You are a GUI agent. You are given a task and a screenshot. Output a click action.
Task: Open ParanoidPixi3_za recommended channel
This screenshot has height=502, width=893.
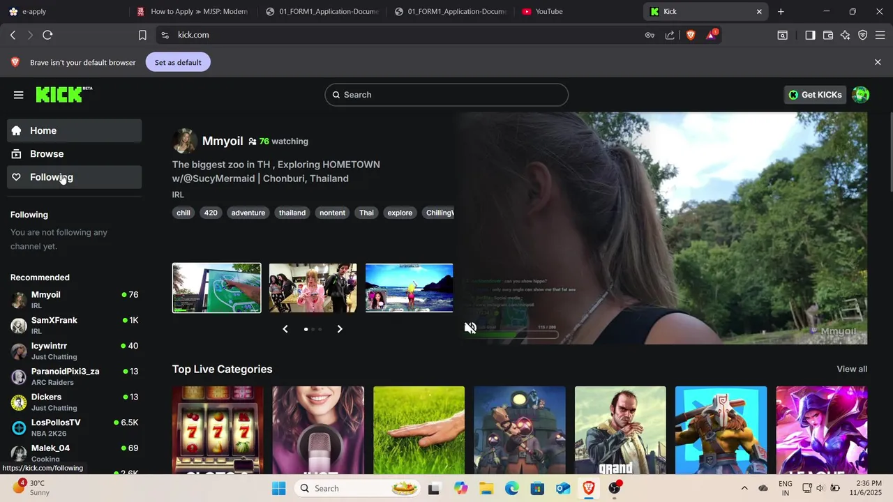[x=75, y=376]
